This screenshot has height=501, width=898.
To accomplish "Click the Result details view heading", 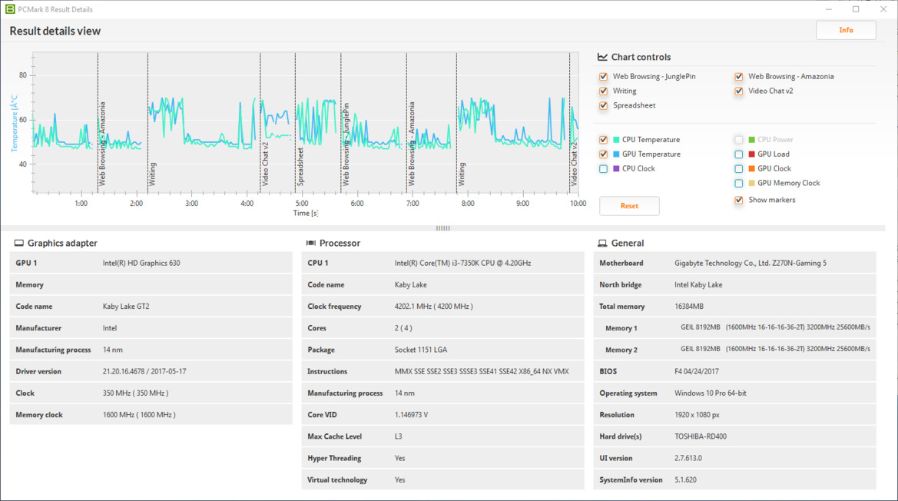I will pyautogui.click(x=55, y=31).
